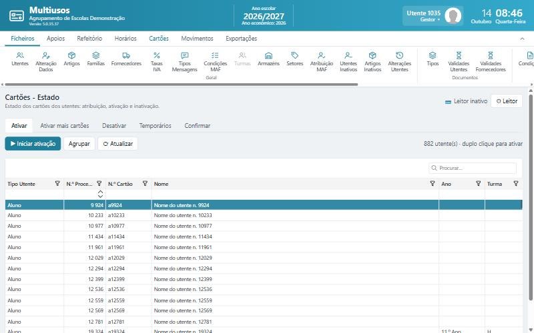Open filter for N.º Cartão column
This screenshot has height=333, width=534.
point(145,184)
